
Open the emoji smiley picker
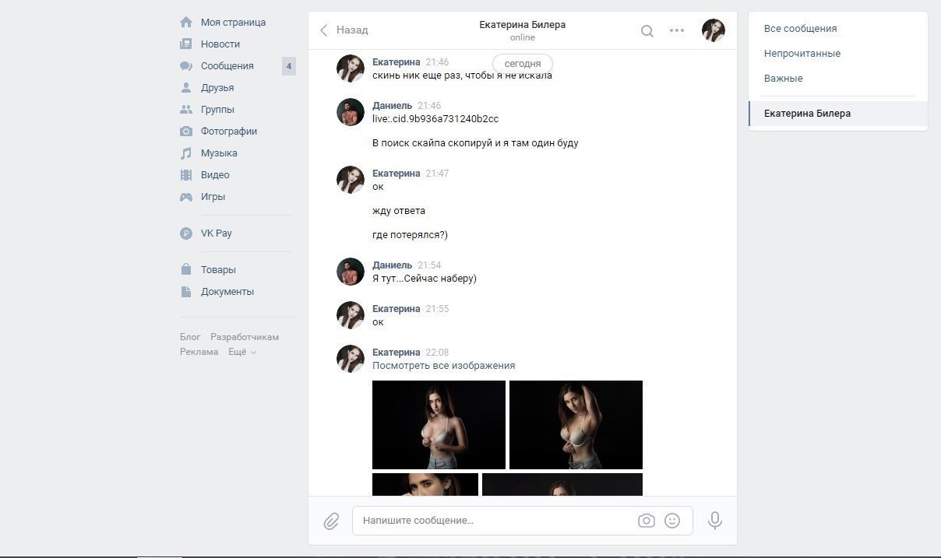pyautogui.click(x=672, y=521)
